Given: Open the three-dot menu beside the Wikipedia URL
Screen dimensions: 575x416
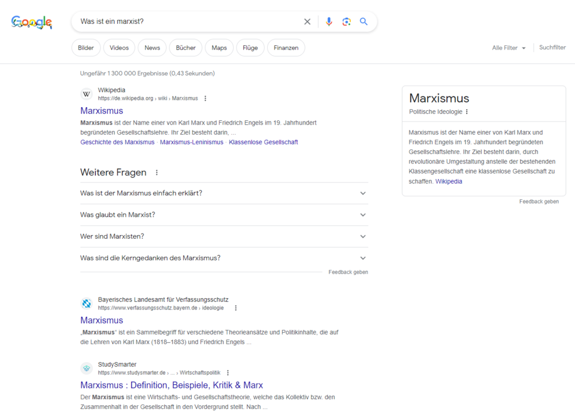Looking at the screenshot, I should [x=205, y=98].
